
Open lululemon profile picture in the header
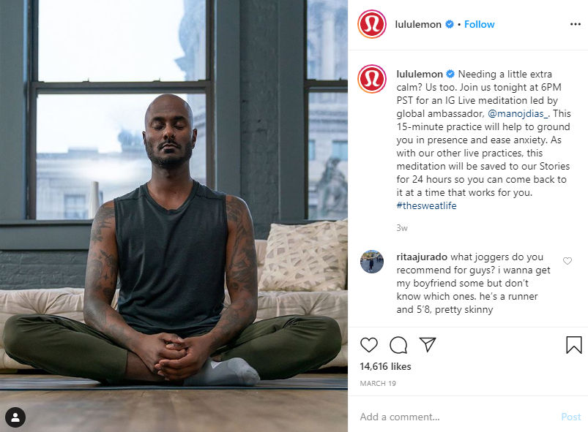[372, 24]
